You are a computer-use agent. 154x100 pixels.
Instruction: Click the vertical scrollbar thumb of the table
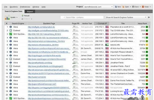(149, 27)
